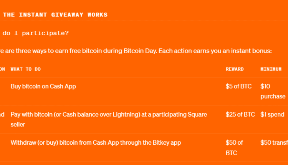The height and width of the screenshot is (165, 288).
Task: Click the "$50 of BTC" reward cell
Action: click(x=234, y=147)
